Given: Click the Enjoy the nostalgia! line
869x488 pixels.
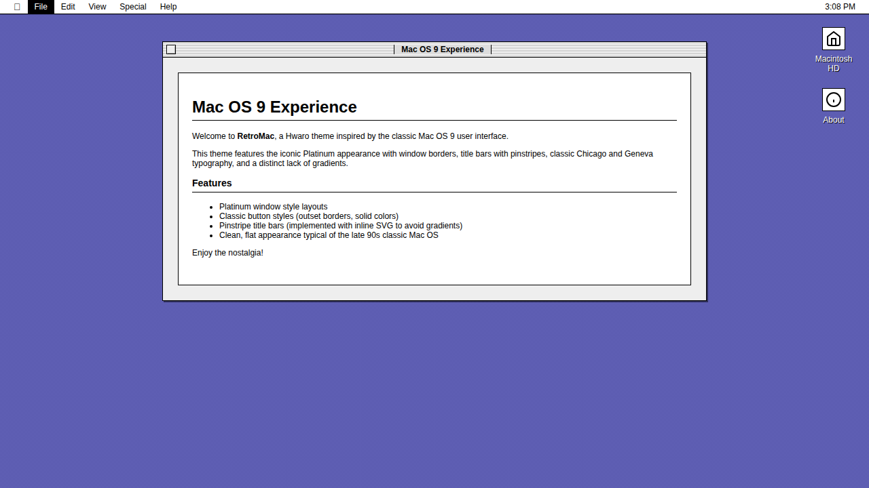Looking at the screenshot, I should pyautogui.click(x=227, y=253).
